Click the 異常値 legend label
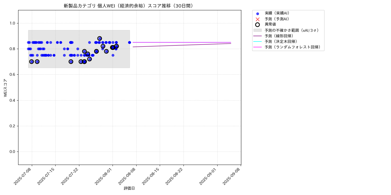Viewport: 391px width, 195px height. click(270, 25)
